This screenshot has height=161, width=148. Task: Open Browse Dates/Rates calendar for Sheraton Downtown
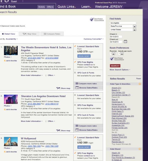click(x=77, y=130)
